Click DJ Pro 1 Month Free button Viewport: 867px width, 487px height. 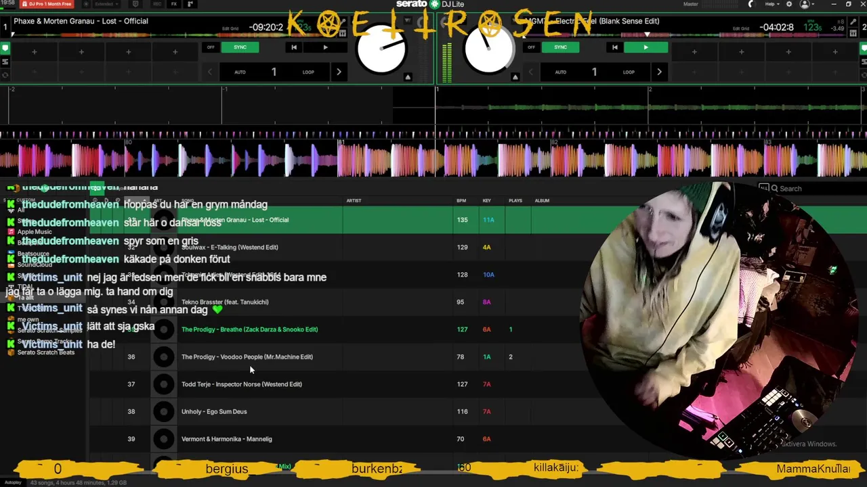tap(47, 4)
